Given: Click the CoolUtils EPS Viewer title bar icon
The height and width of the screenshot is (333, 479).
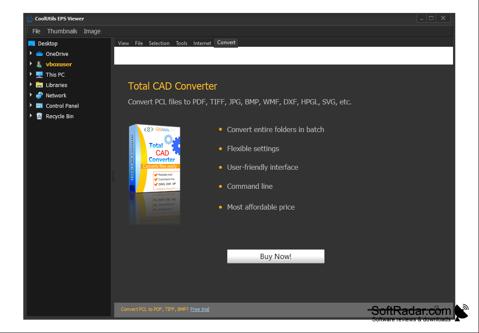Looking at the screenshot, I should [x=29, y=19].
